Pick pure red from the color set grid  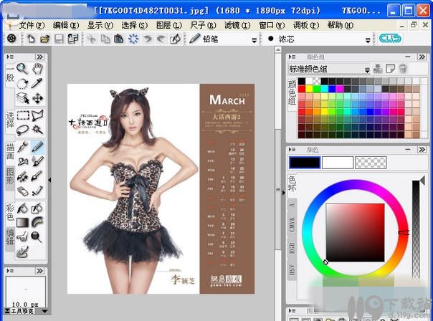click(302, 89)
